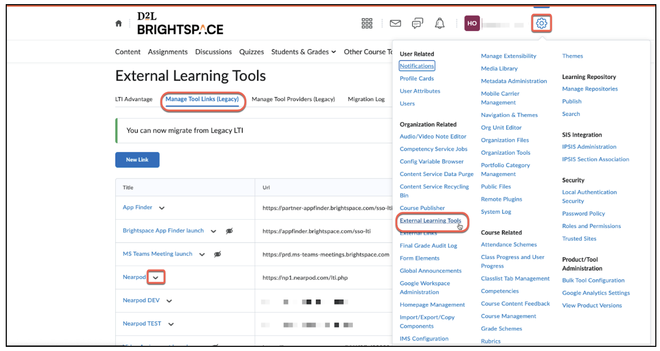Open Users in the admin menu
The width and height of the screenshot is (660, 351).
(407, 103)
